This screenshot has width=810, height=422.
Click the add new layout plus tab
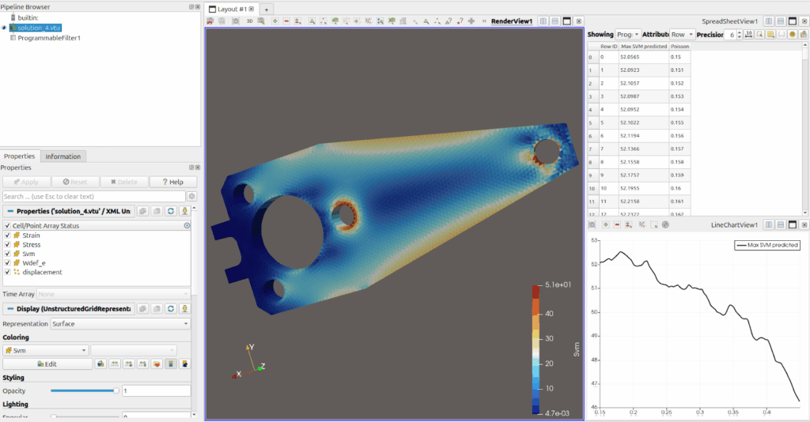(x=267, y=9)
